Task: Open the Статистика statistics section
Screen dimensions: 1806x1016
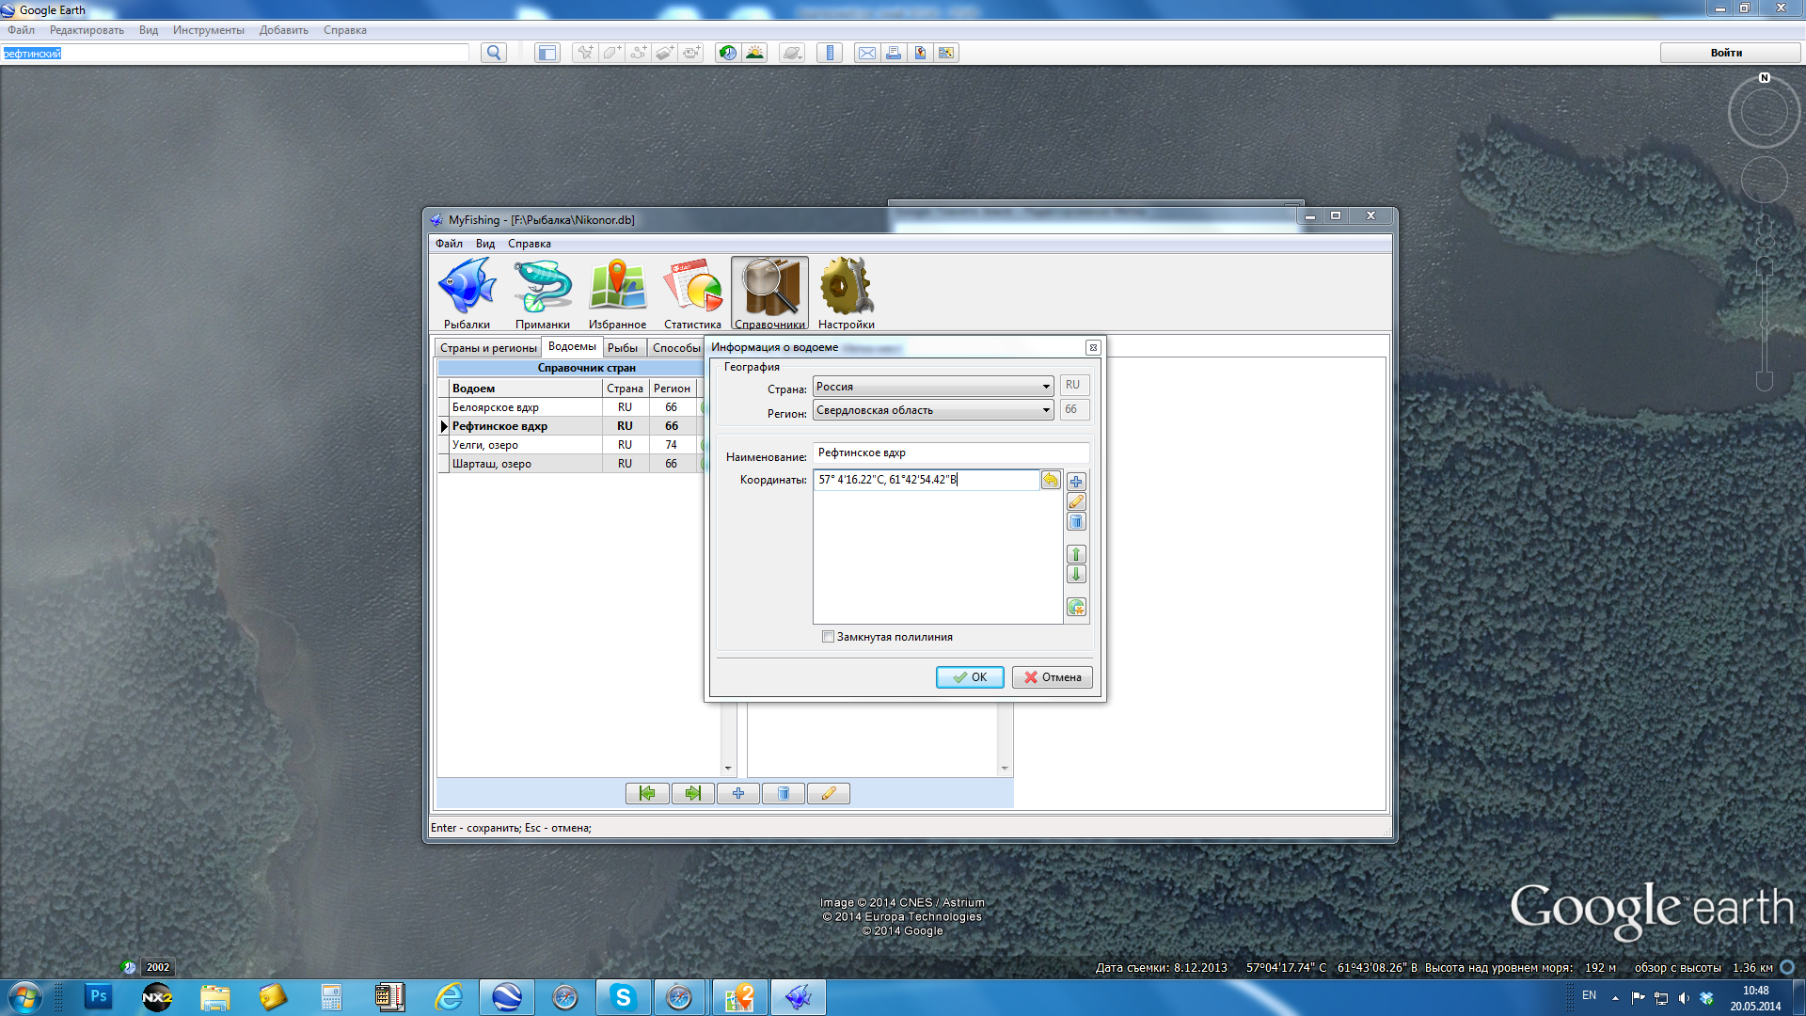Action: (x=693, y=294)
